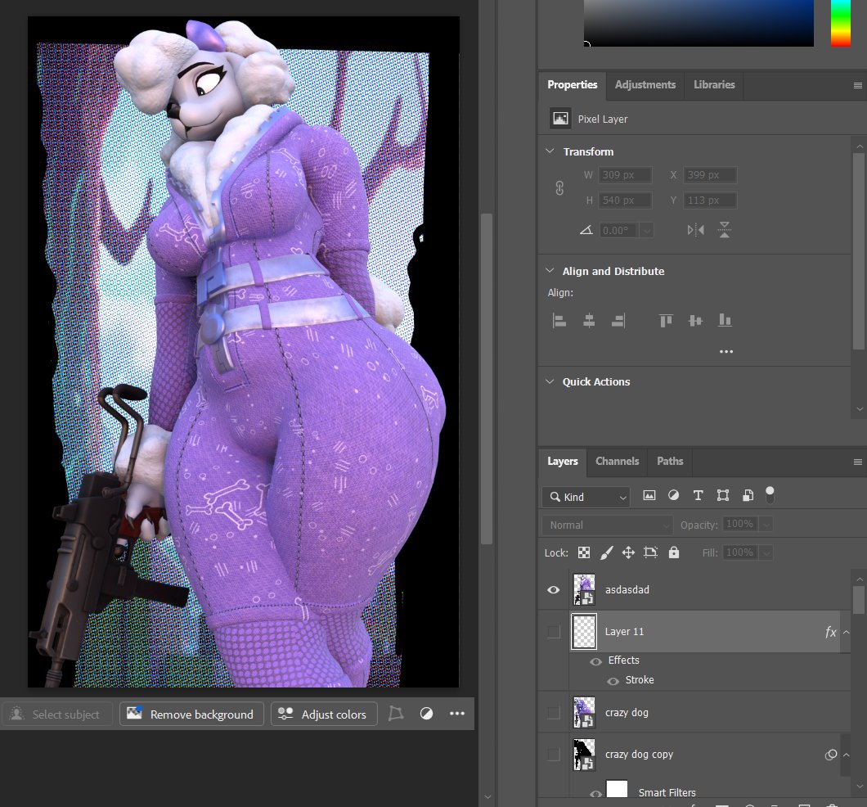Click the color picker saturation field

point(699,23)
